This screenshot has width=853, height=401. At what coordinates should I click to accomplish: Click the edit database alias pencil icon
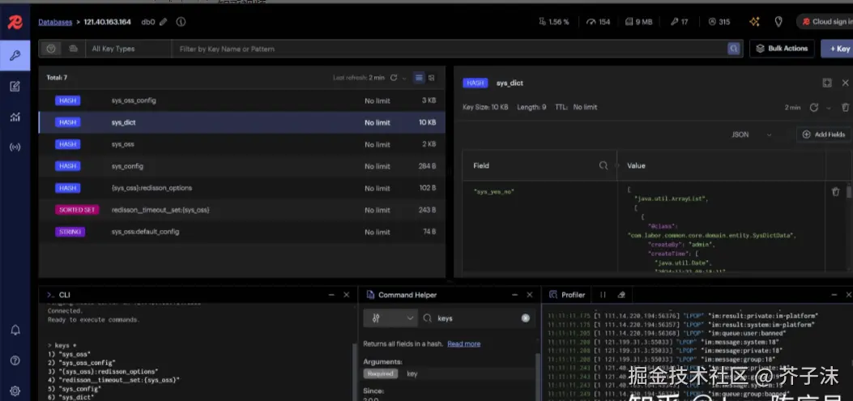click(163, 22)
